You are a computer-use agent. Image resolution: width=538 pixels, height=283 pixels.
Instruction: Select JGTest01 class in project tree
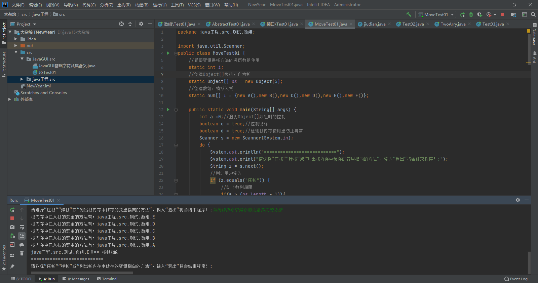47,73
